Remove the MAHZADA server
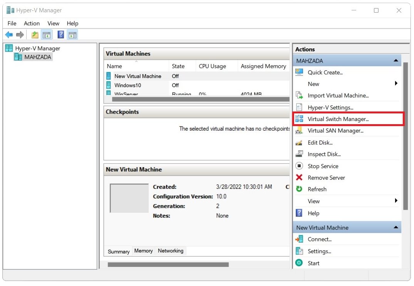This screenshot has height=286, width=414. click(x=326, y=178)
